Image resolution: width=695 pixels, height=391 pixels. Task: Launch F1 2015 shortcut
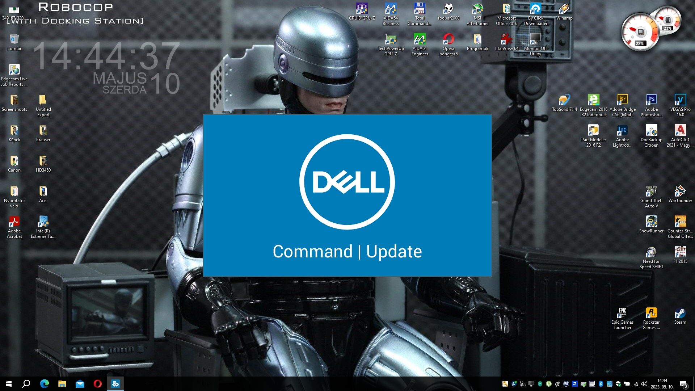point(680,255)
